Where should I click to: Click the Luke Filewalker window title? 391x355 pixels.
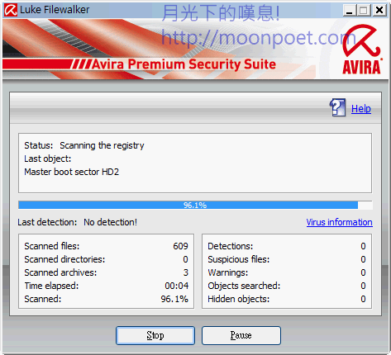[55, 10]
